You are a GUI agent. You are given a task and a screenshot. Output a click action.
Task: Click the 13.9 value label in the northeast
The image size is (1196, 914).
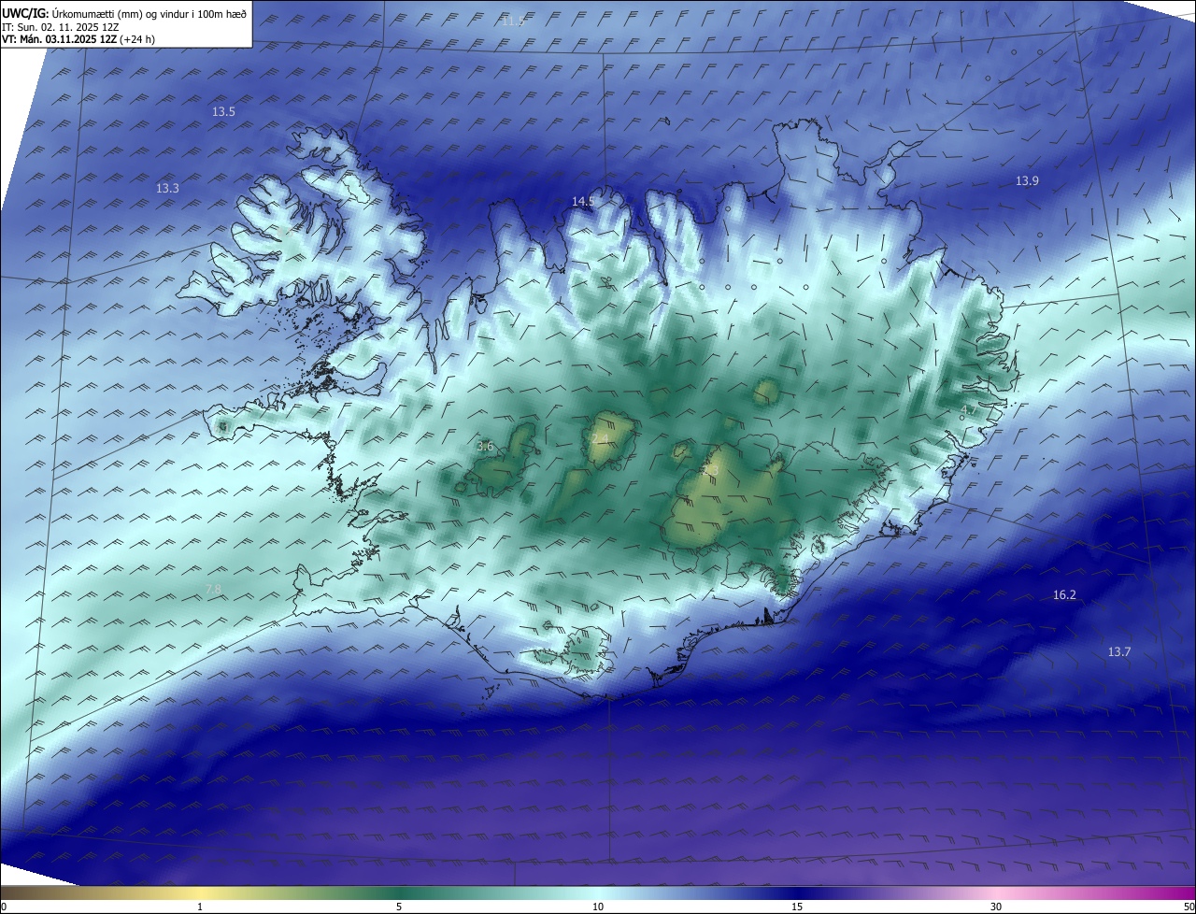pos(1027,180)
